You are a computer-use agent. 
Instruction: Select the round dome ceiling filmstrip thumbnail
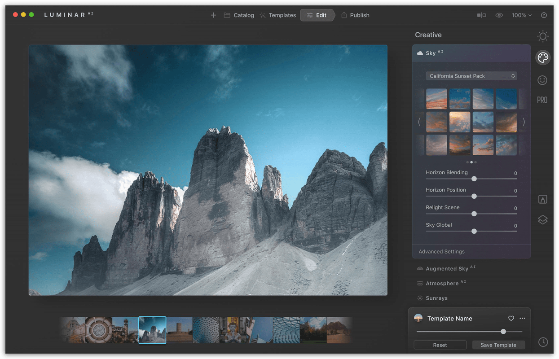(98, 330)
